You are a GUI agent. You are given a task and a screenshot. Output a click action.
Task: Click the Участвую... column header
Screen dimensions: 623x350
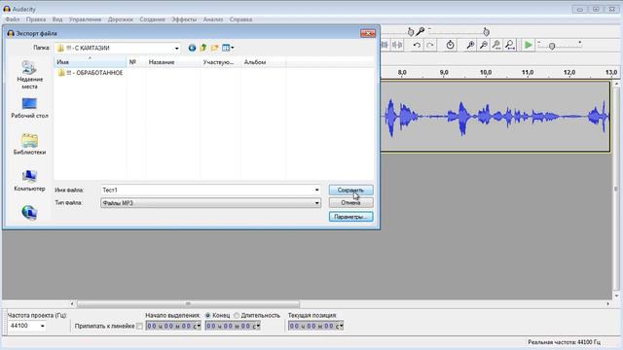tap(221, 62)
